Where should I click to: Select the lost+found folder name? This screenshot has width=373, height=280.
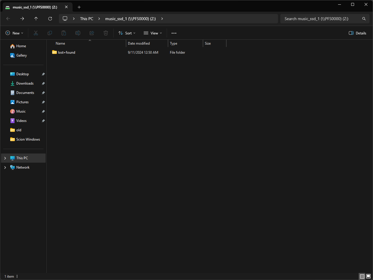pyautogui.click(x=66, y=52)
